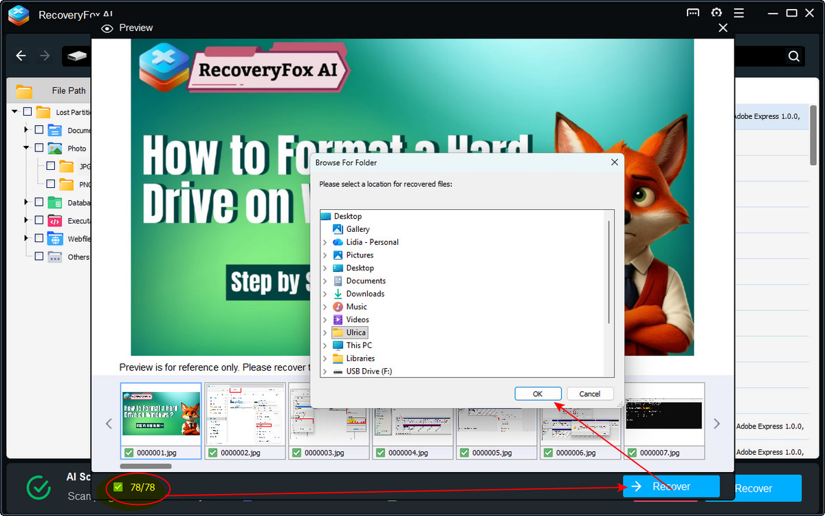This screenshot has width=825, height=516.
Task: Open the feedback chat bubble icon
Action: pos(693,13)
